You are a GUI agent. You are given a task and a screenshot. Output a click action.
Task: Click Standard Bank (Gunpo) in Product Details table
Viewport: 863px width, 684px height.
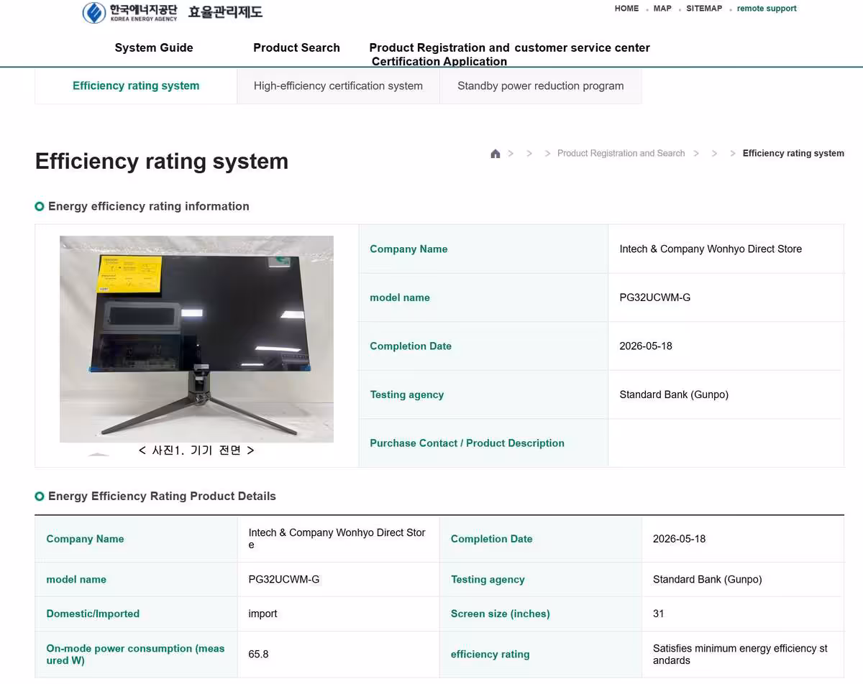point(707,580)
